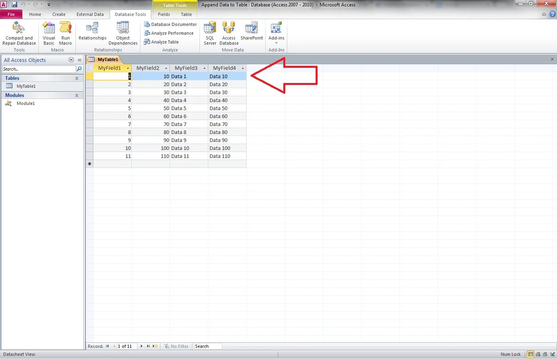Open Customize Quick Access Toolbar dropdown

[x=49, y=5]
